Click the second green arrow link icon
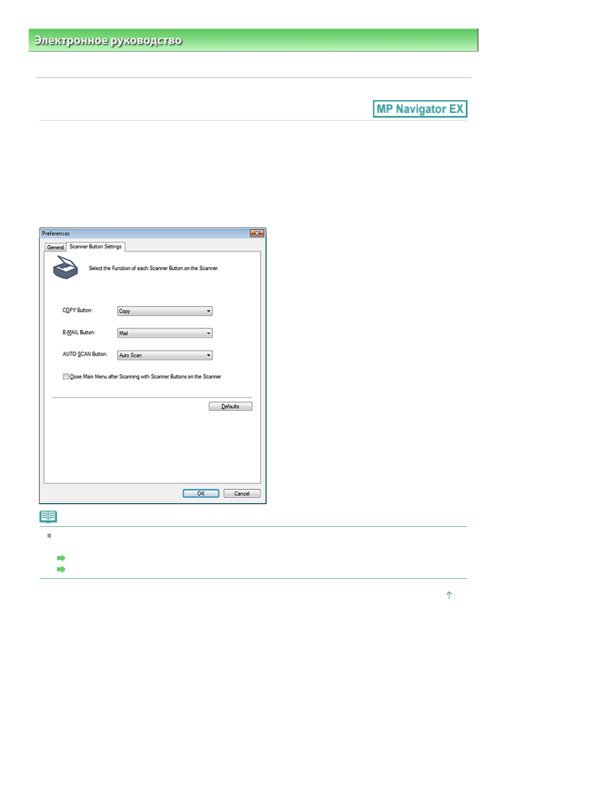The width and height of the screenshot is (612, 793). coord(61,569)
